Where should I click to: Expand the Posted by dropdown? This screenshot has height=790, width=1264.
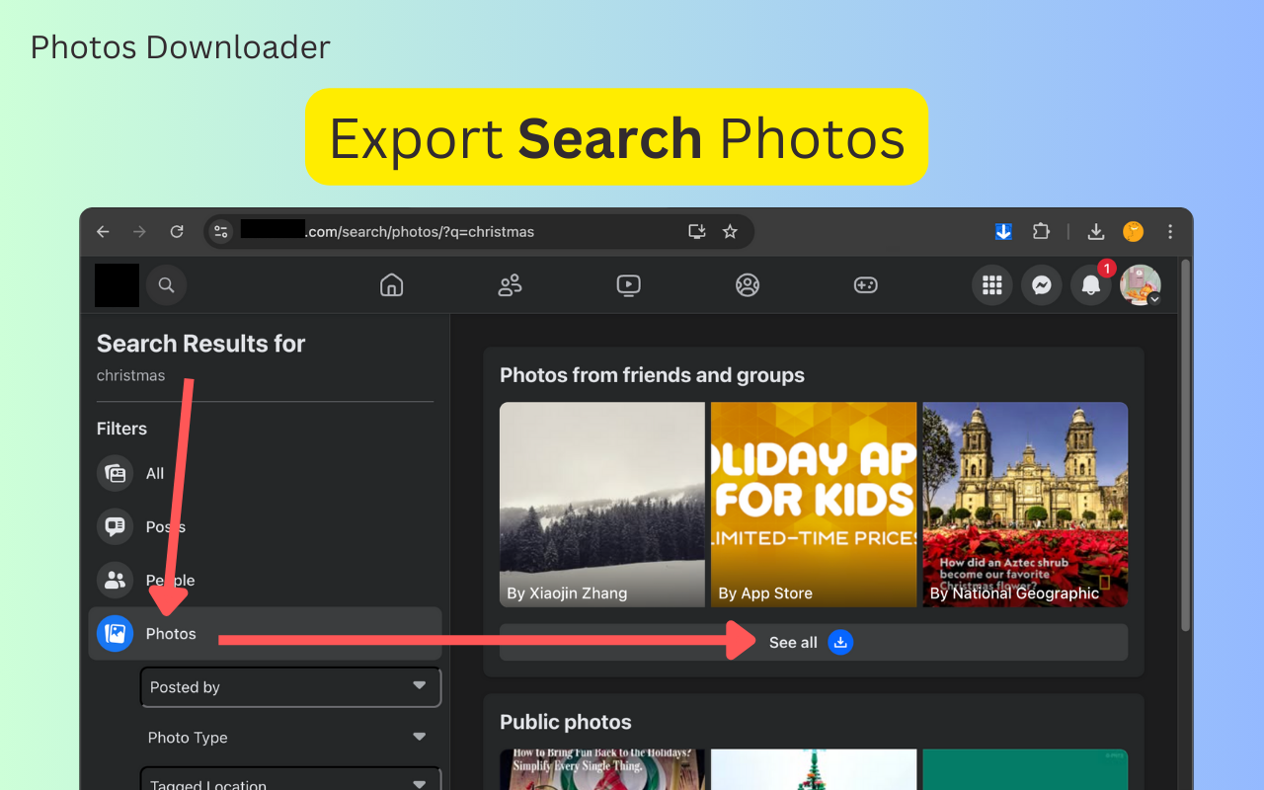(290, 687)
